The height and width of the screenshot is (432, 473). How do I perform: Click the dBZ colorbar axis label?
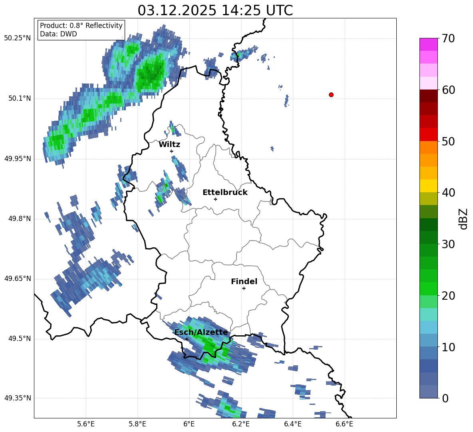pyautogui.click(x=464, y=219)
